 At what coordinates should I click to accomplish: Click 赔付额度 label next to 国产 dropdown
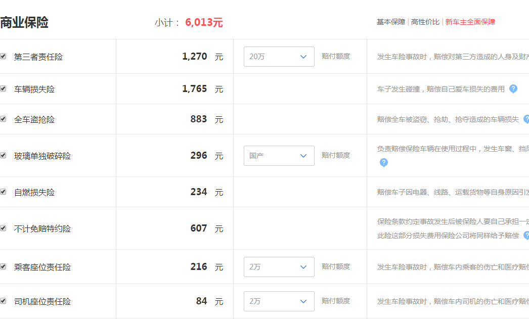336,155
